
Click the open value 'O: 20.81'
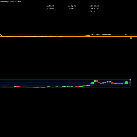pos(50,6)
